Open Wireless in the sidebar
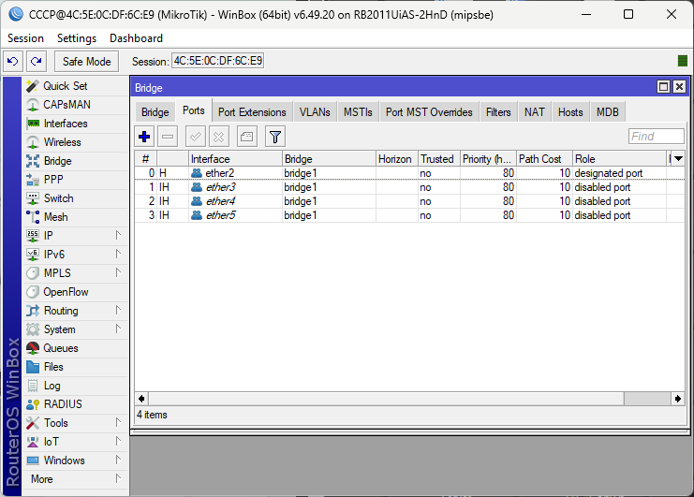 (x=75, y=142)
